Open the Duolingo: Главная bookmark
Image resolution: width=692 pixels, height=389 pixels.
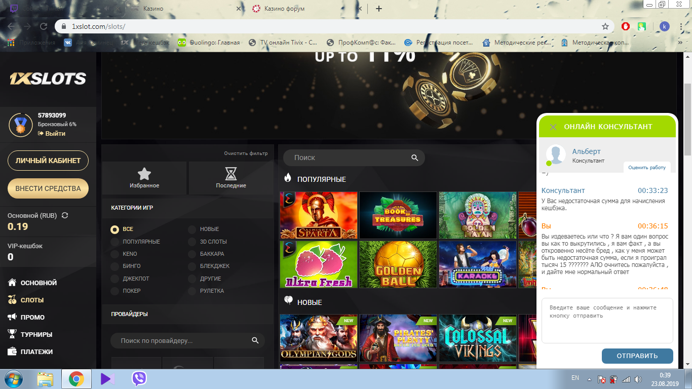[x=209, y=43]
